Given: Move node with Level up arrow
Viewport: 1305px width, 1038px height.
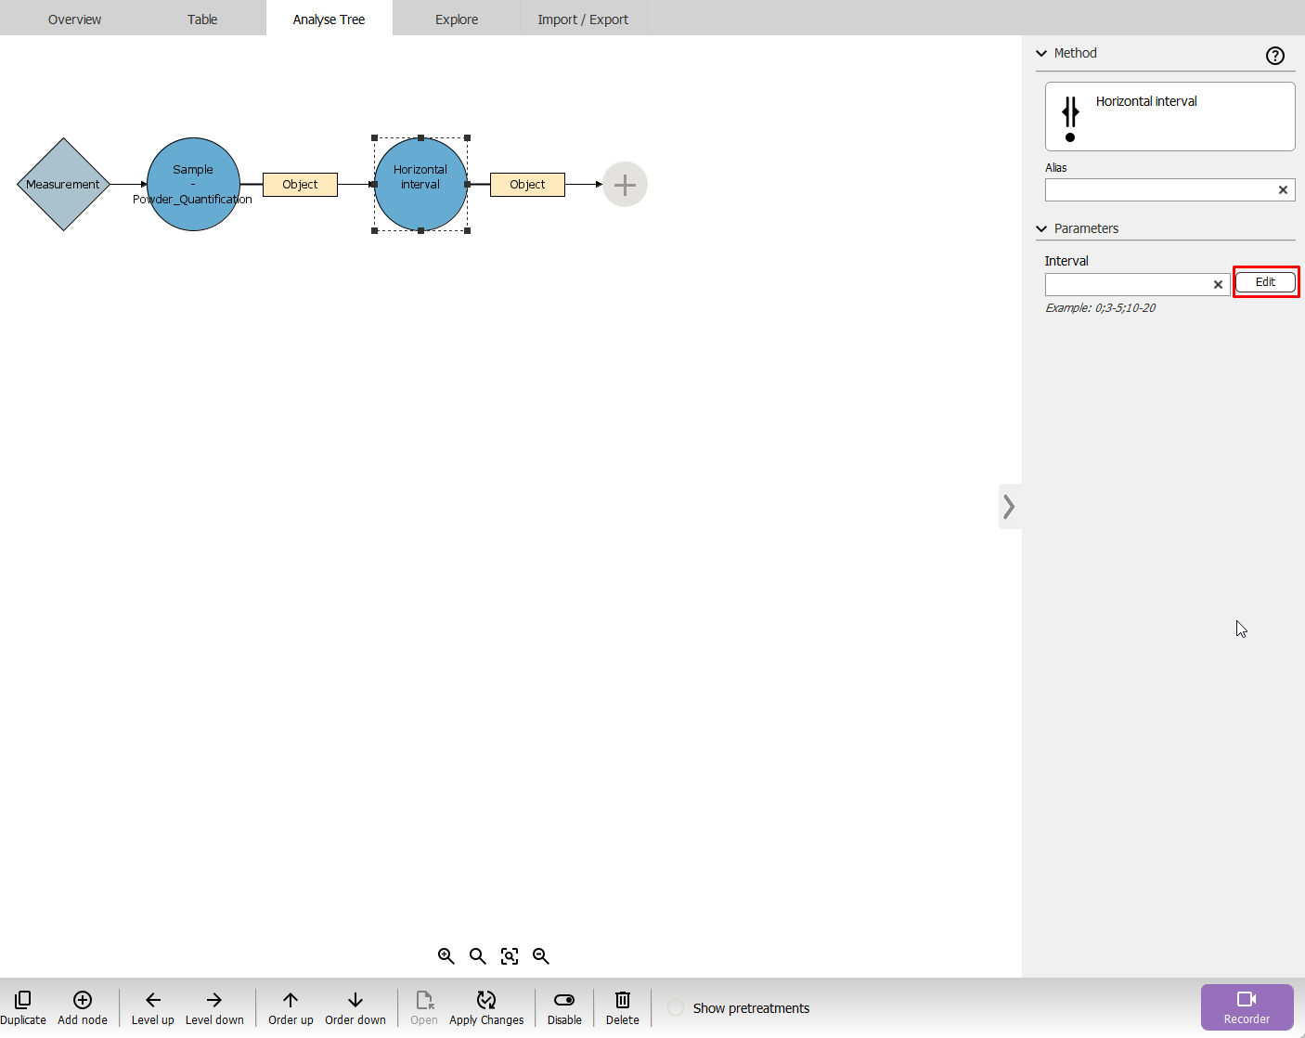Looking at the screenshot, I should tap(153, 1000).
